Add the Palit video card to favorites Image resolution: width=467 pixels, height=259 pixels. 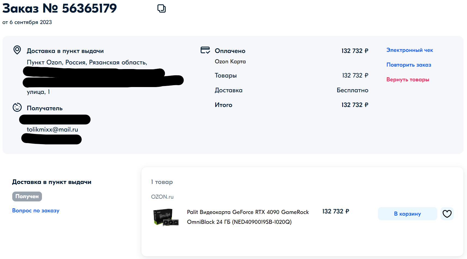point(447,214)
